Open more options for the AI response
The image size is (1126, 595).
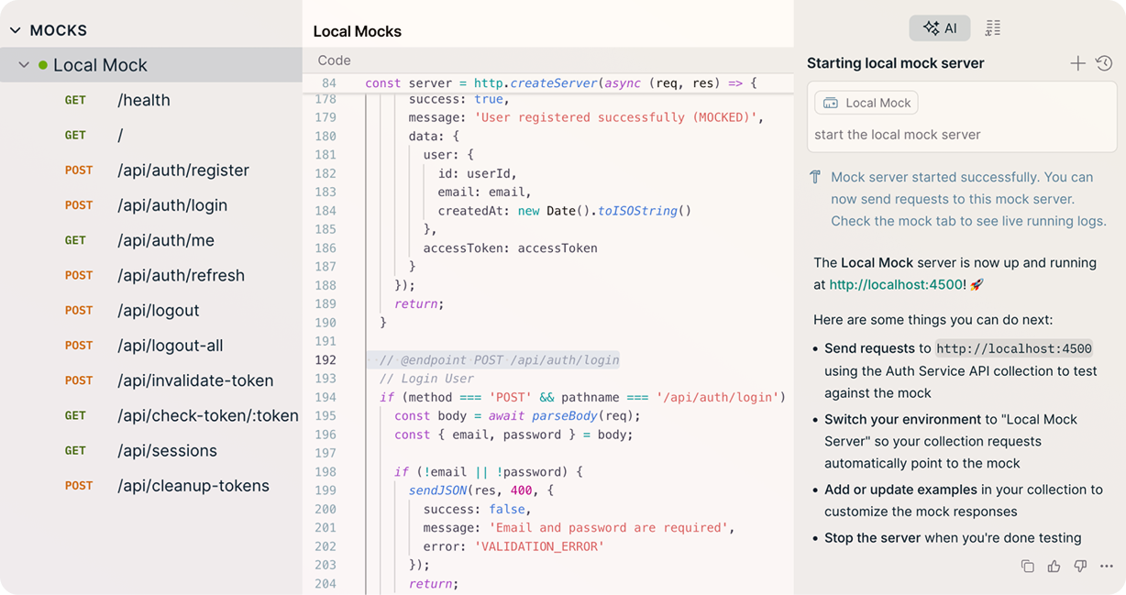(1105, 566)
